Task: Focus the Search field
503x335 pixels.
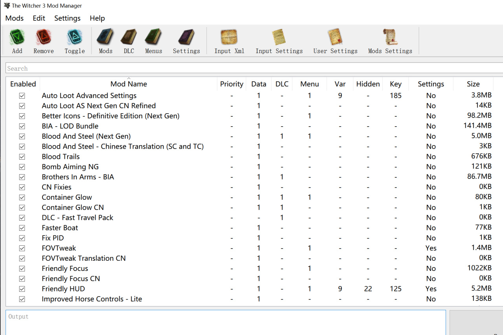Action: [254, 68]
